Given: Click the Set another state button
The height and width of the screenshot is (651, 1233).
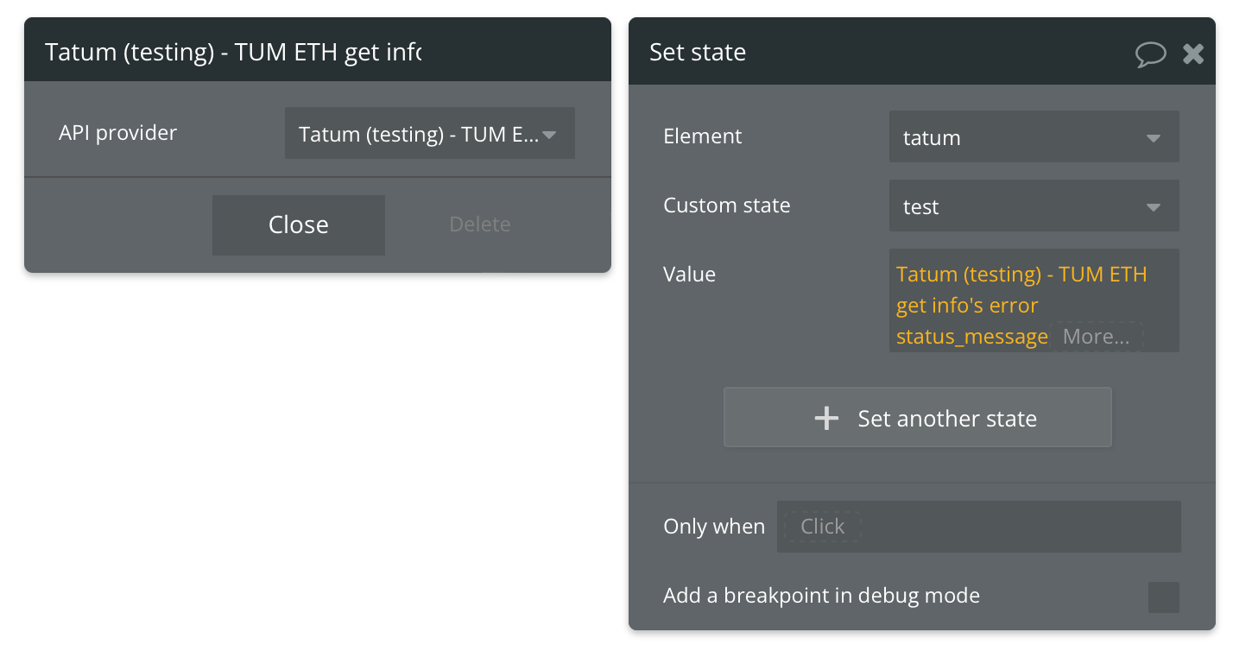Looking at the screenshot, I should pyautogui.click(x=918, y=417).
